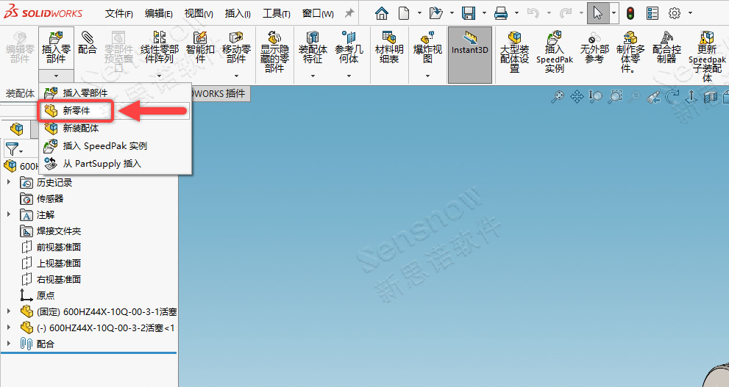The height and width of the screenshot is (387, 729).
Task: Select the Assembly Features (装配体特征) tool
Action: pyautogui.click(x=312, y=48)
